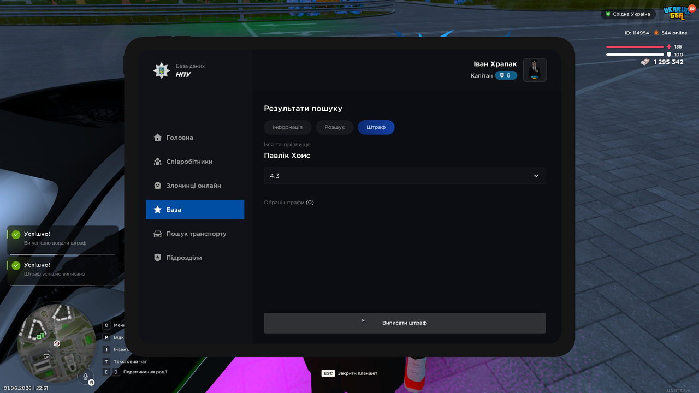Viewport: 699px width, 393px height.
Task: Open the Підрозділи section
Action: [195, 258]
